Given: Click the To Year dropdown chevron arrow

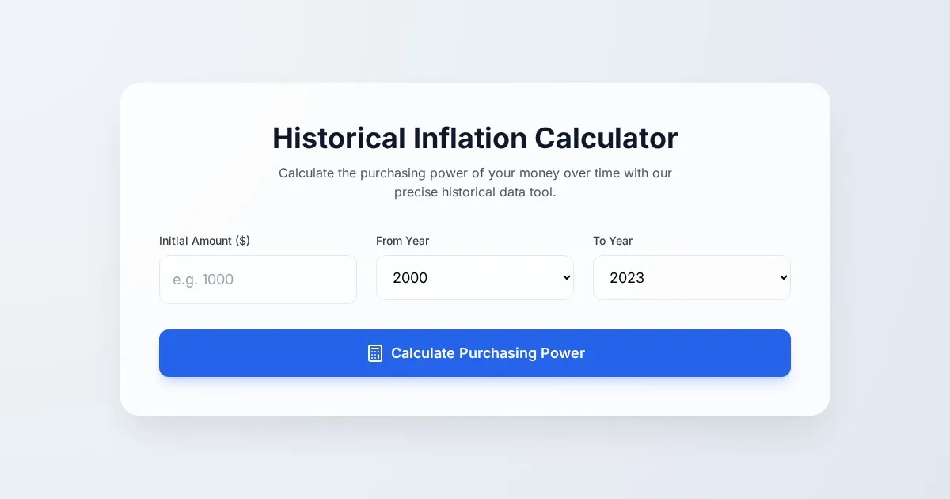Looking at the screenshot, I should point(783,278).
